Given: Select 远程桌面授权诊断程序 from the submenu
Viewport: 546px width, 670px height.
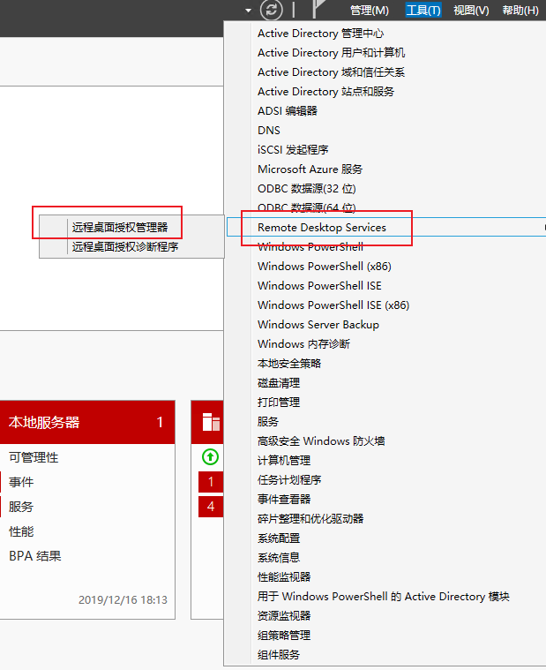Looking at the screenshot, I should pyautogui.click(x=124, y=247).
